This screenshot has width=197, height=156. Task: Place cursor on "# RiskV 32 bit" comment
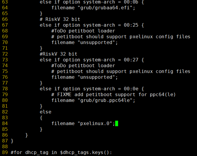click(60, 19)
